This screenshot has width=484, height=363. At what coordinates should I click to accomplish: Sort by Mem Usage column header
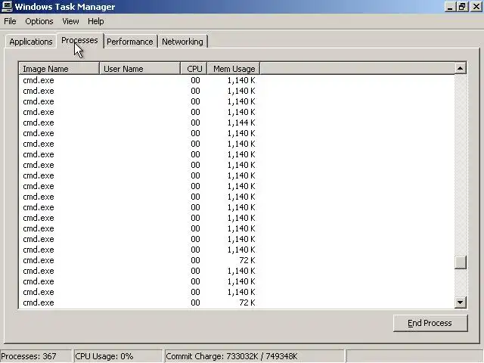pos(234,69)
